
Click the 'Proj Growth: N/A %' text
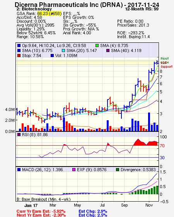tap(81, 29)
